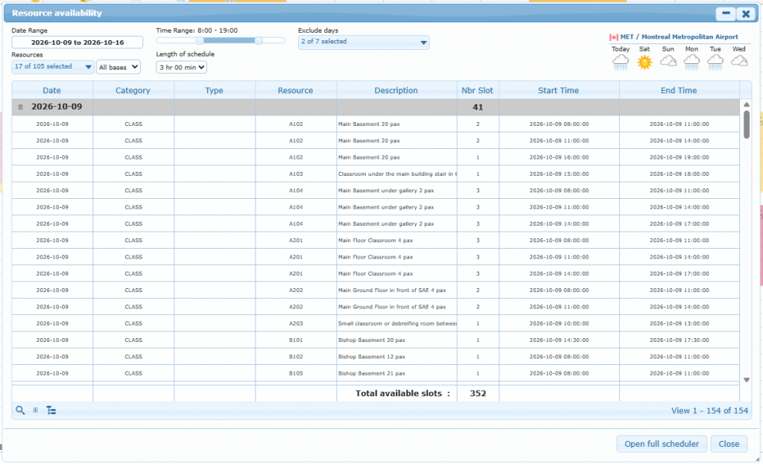Open the MET / Montreal Metropolitan Airport link
The height and width of the screenshot is (464, 763).
[x=679, y=37]
